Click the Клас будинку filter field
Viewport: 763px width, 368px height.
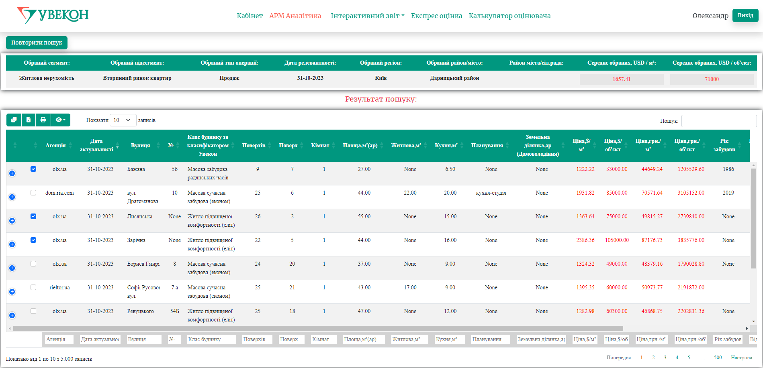(212, 339)
